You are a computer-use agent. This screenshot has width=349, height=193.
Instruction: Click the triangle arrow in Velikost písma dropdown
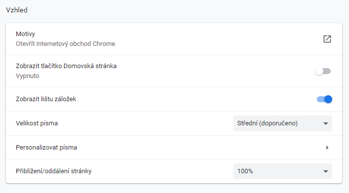326,123
